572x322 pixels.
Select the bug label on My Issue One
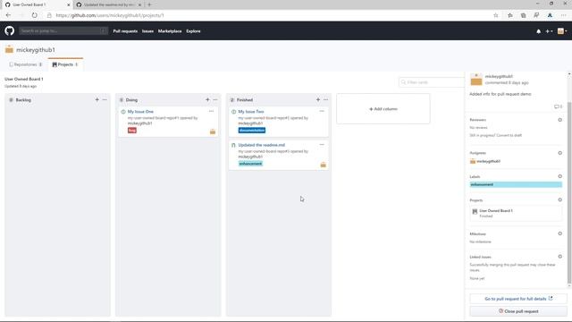coord(132,131)
